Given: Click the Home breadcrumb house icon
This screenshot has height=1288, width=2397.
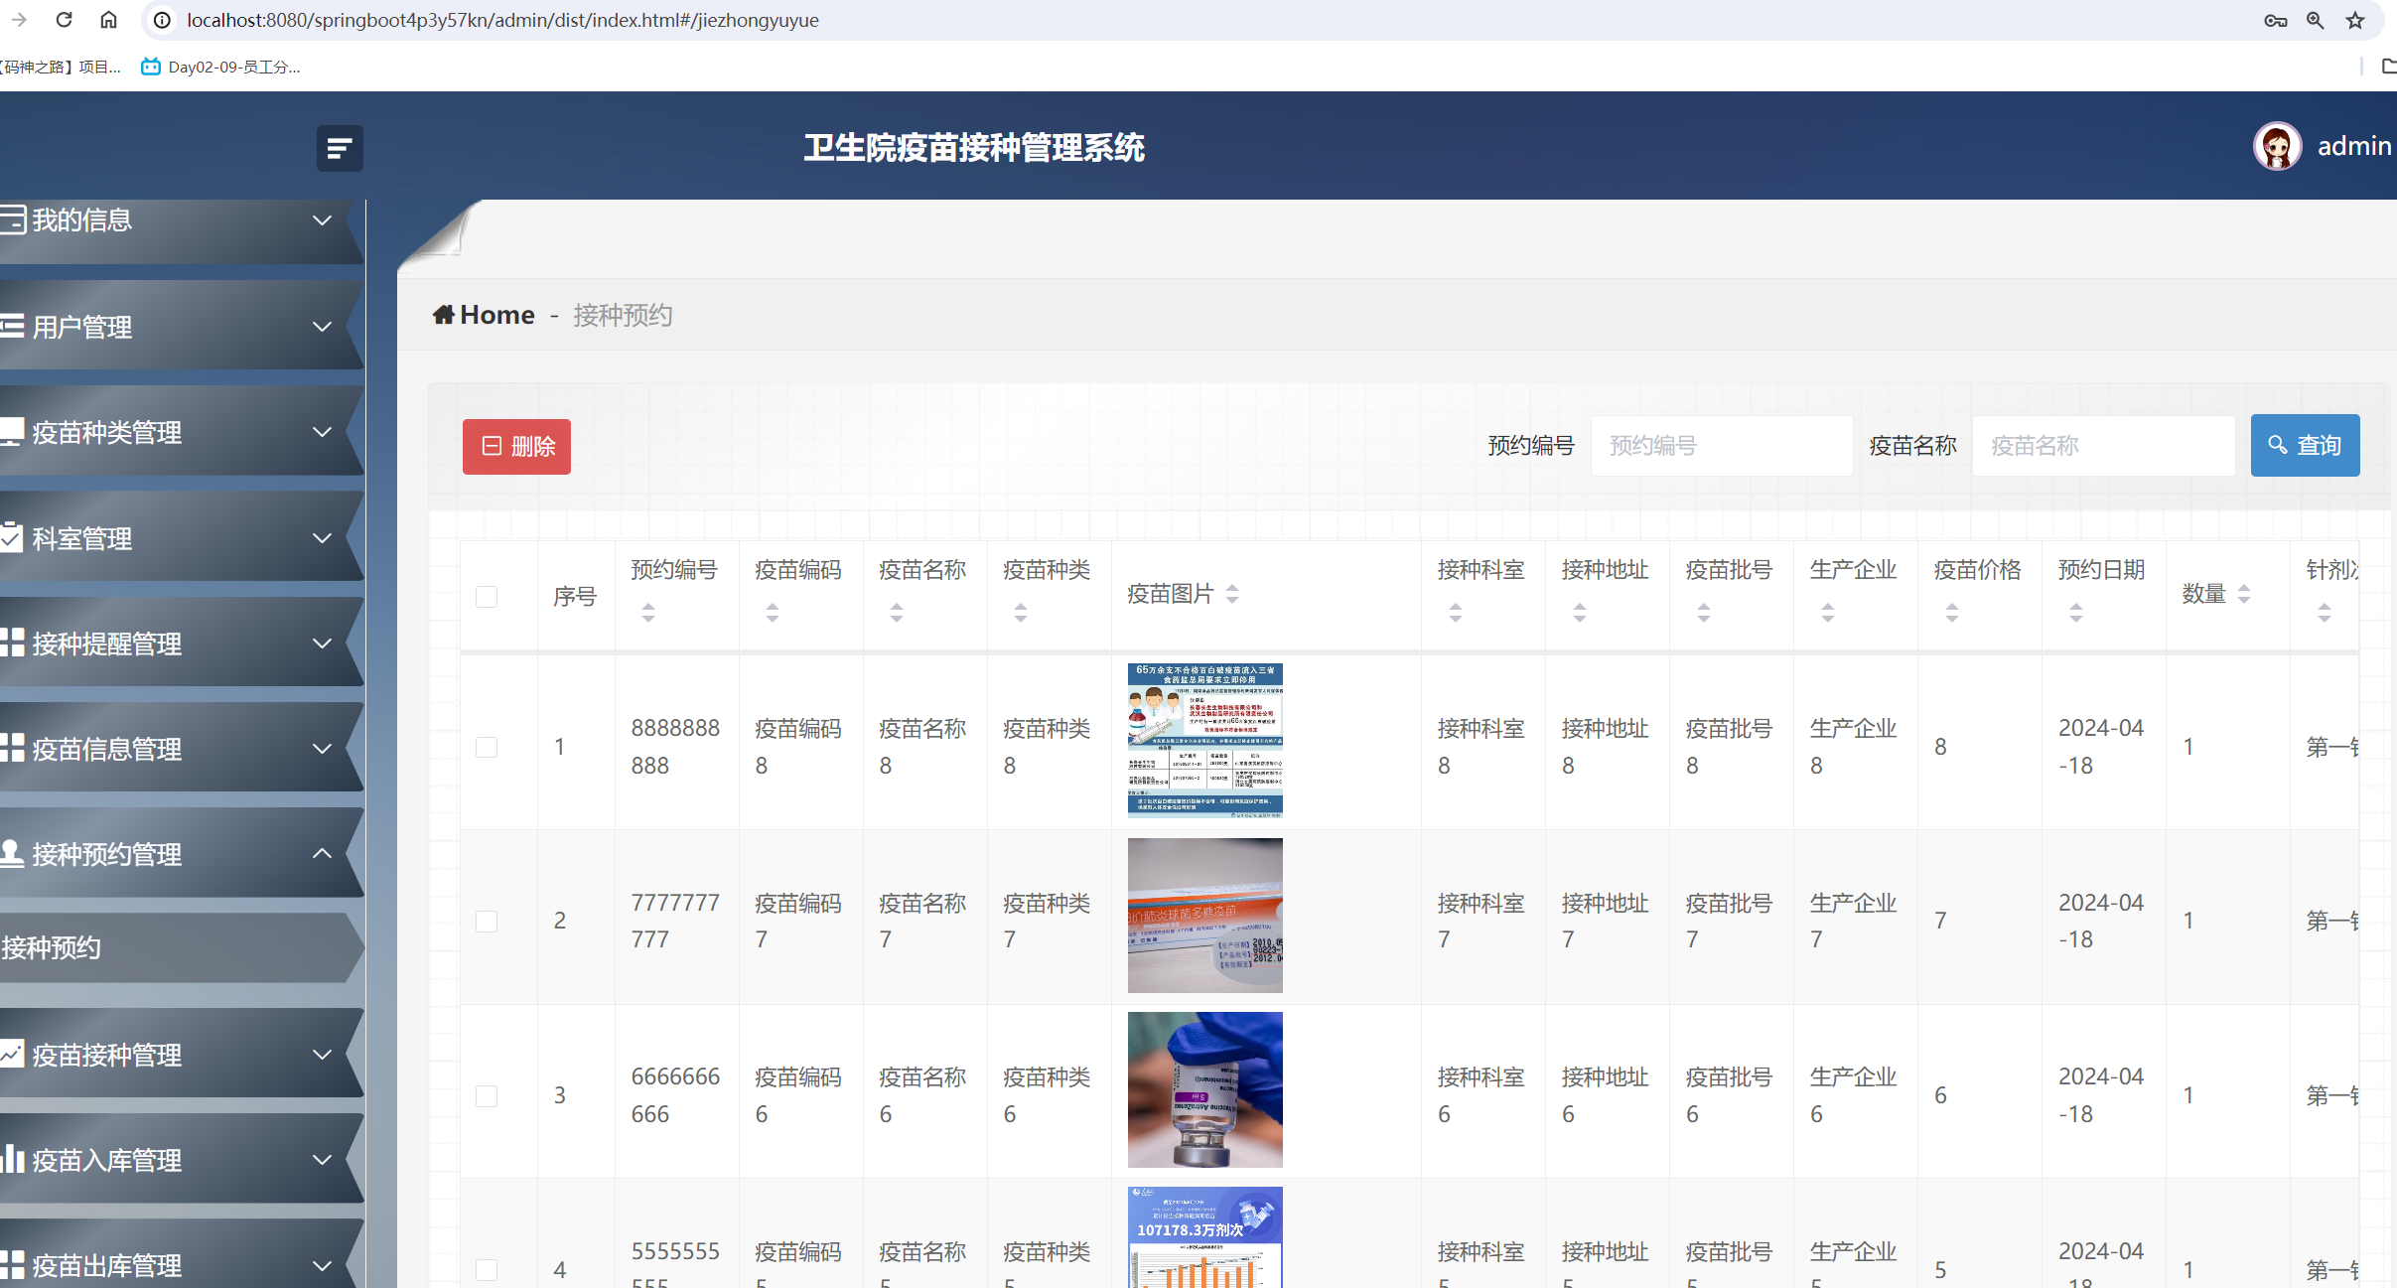Looking at the screenshot, I should [x=444, y=315].
